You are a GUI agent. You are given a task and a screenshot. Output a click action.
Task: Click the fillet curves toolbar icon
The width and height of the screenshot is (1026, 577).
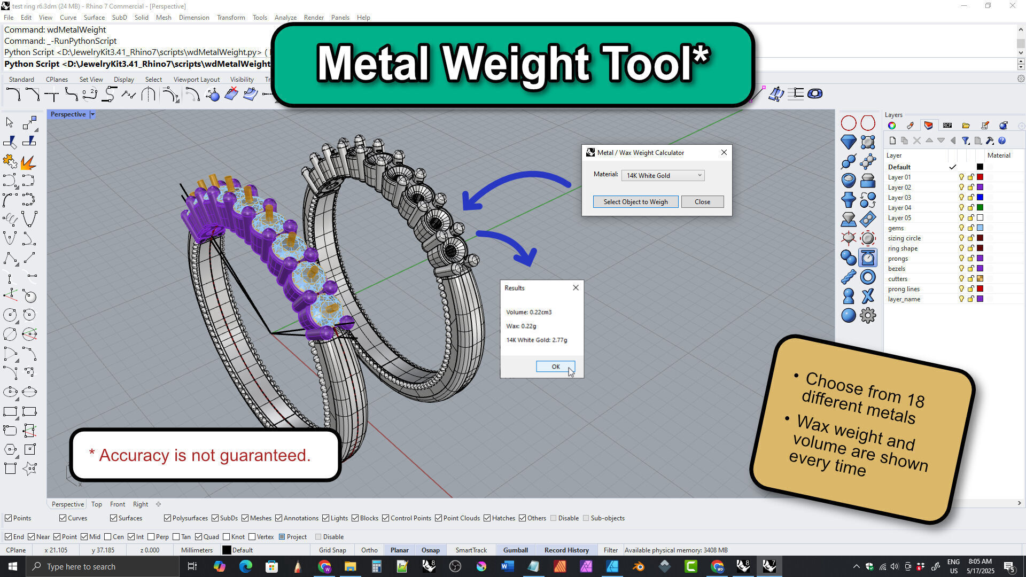pos(13,95)
